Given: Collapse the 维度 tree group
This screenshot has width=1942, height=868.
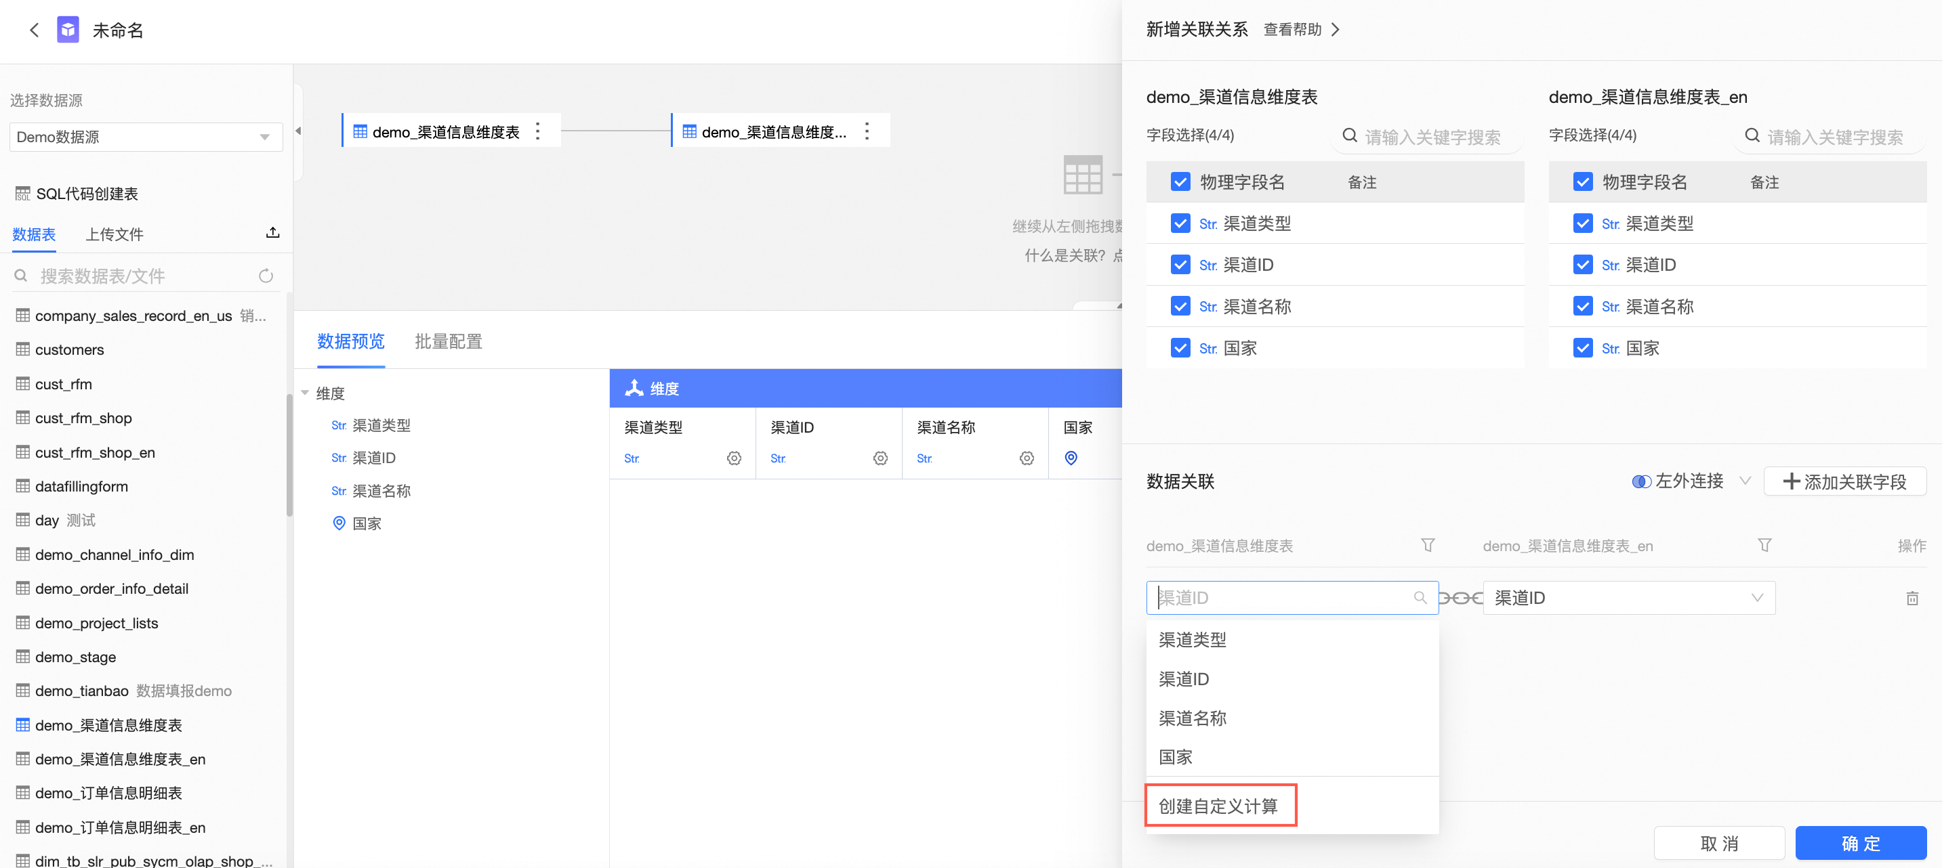Looking at the screenshot, I should (x=304, y=393).
